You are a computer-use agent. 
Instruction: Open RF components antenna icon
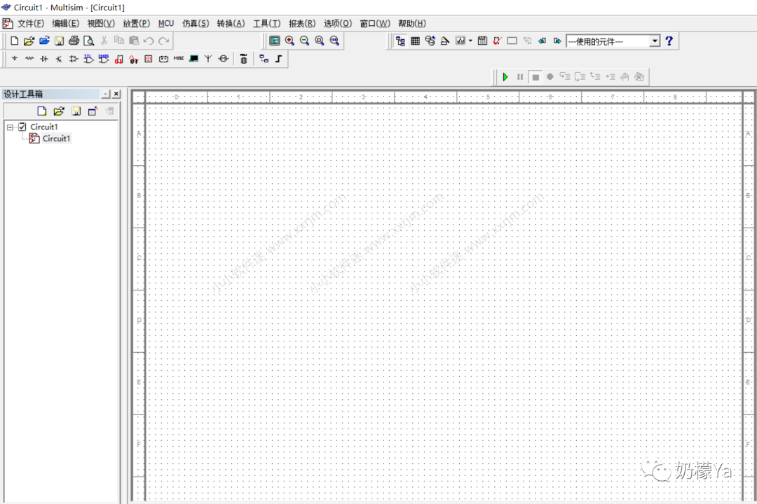(208, 59)
